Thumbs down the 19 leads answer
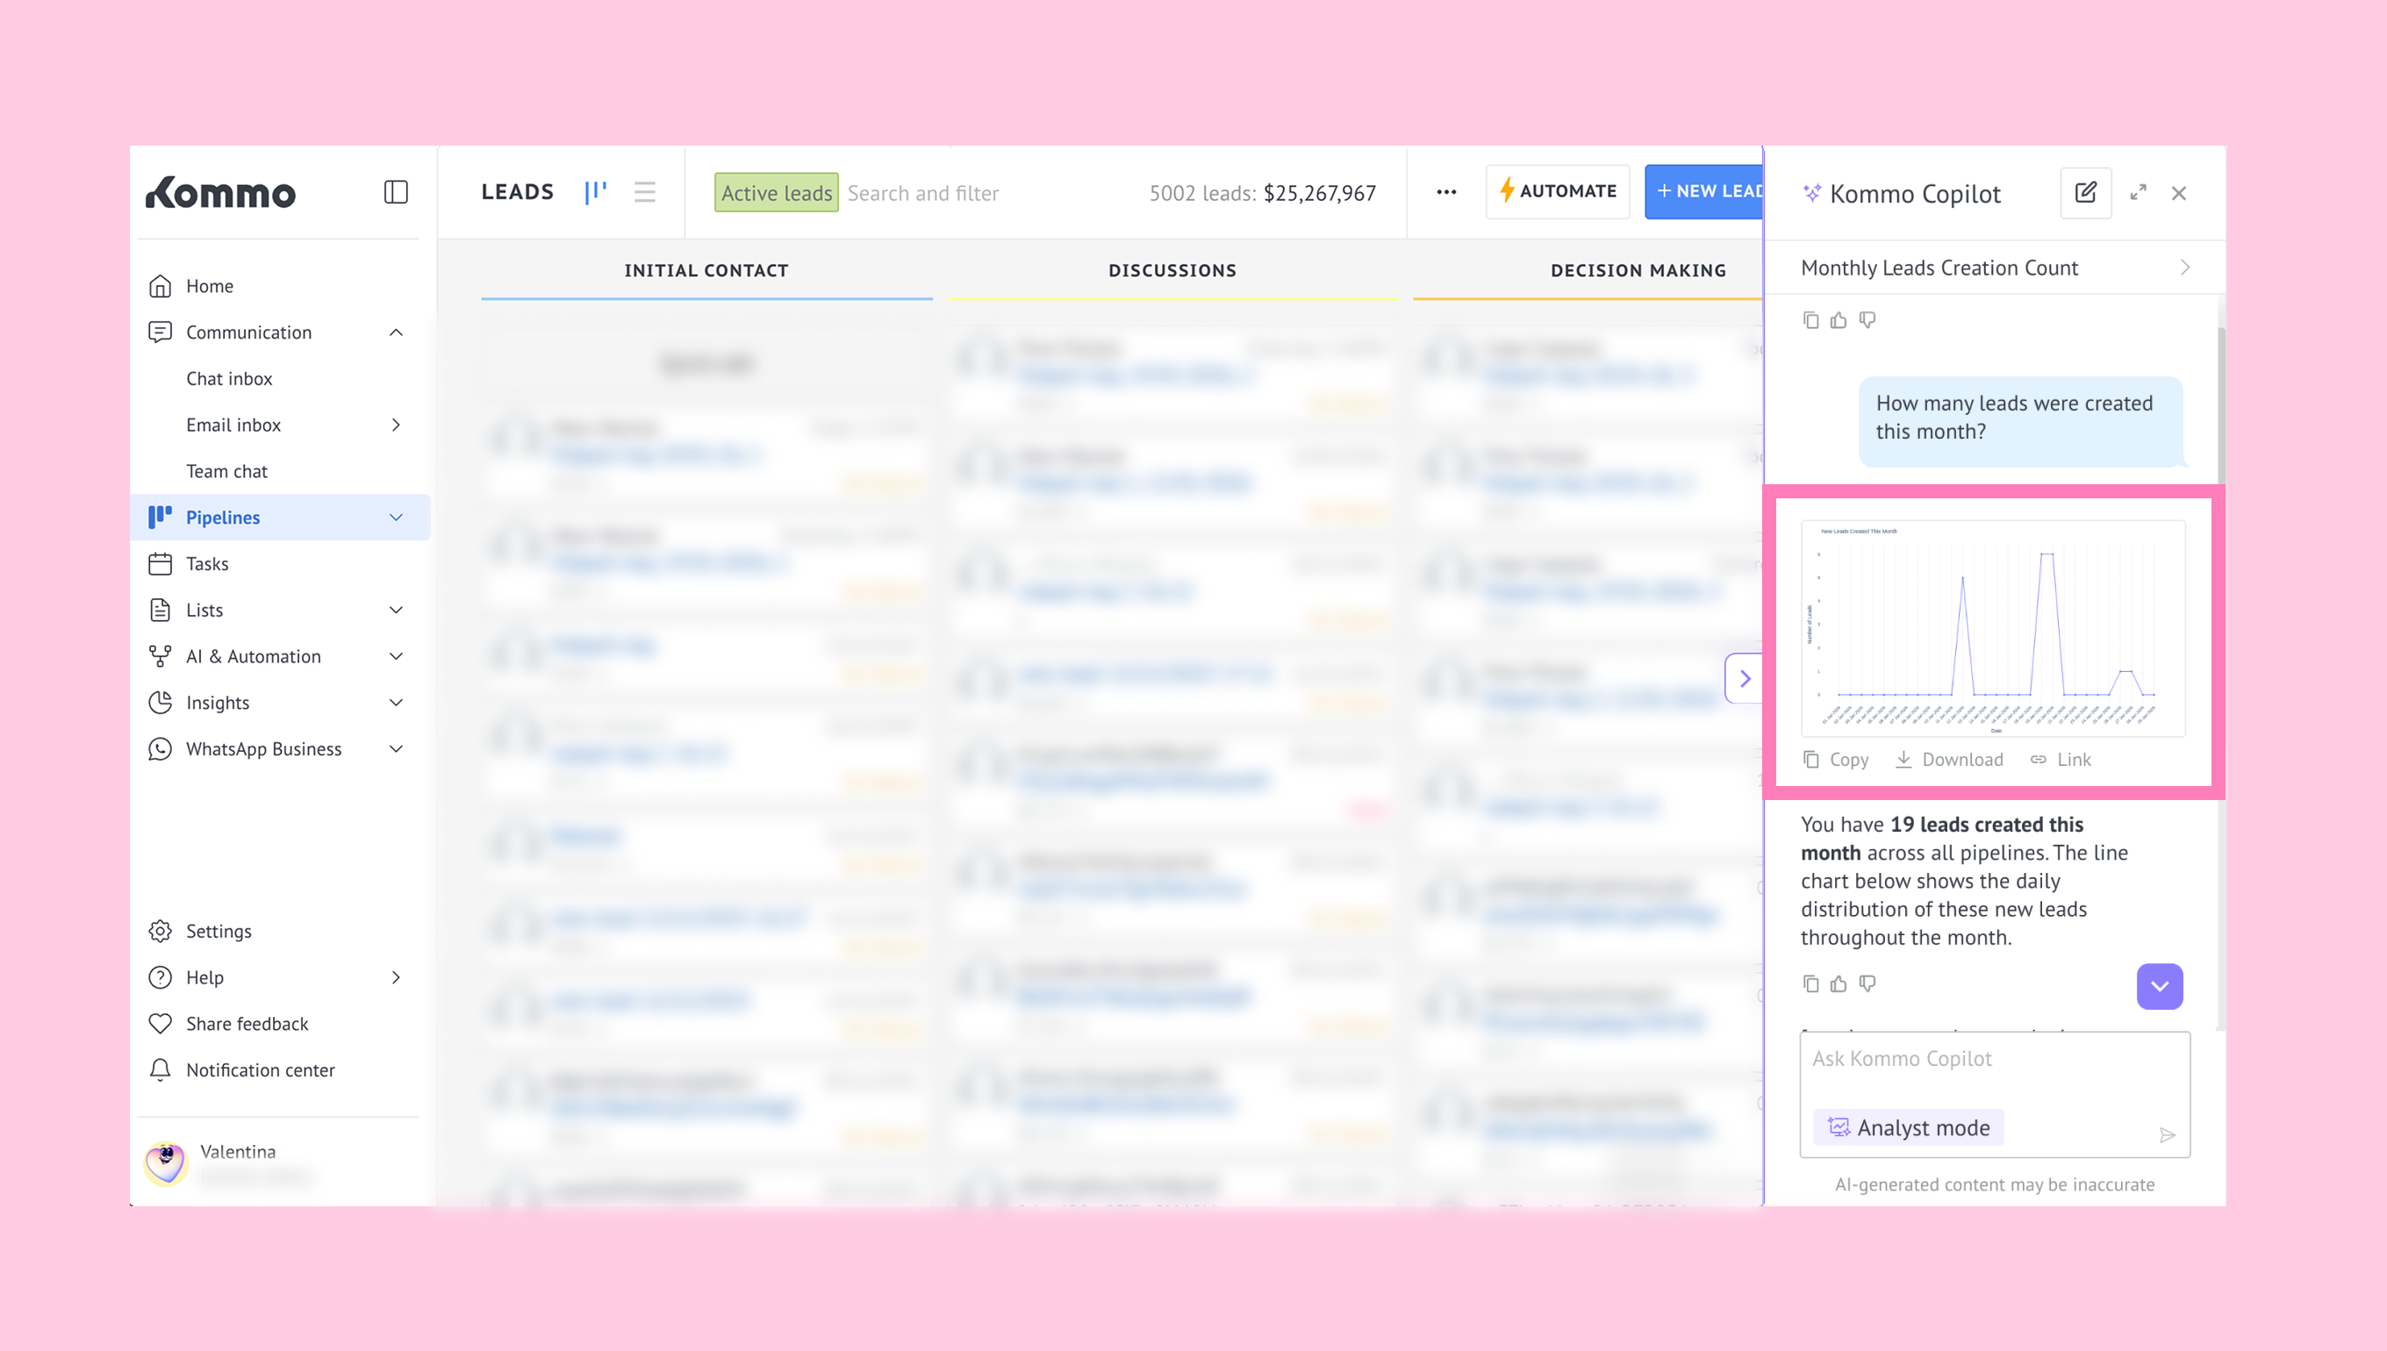The image size is (2387, 1351). 1867,983
